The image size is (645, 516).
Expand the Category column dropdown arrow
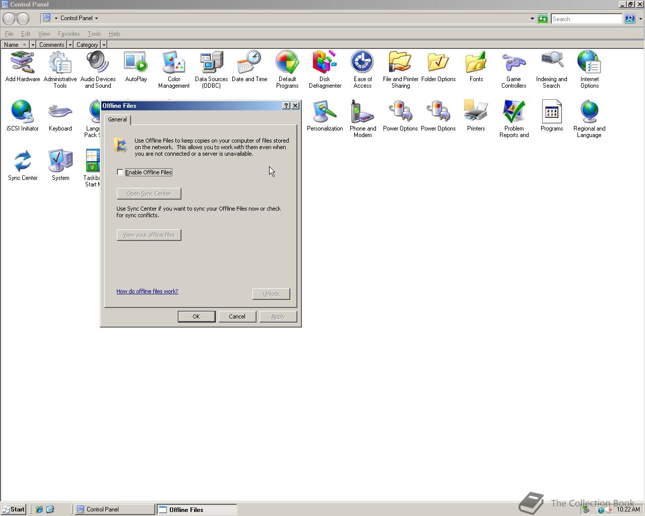click(104, 45)
